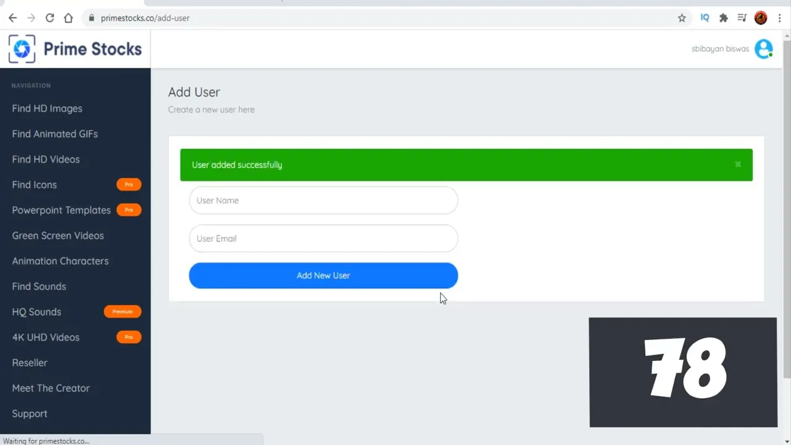The image size is (791, 445).
Task: Open the browser home page icon
Action: [69, 18]
